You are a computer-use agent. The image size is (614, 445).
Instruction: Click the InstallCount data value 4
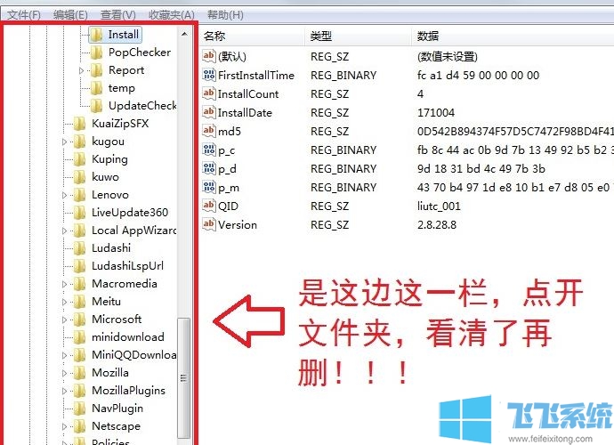point(420,94)
